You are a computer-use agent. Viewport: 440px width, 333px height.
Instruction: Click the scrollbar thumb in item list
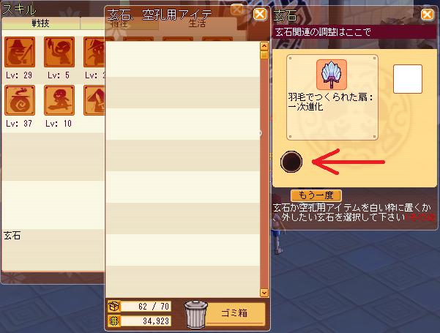[x=264, y=55]
